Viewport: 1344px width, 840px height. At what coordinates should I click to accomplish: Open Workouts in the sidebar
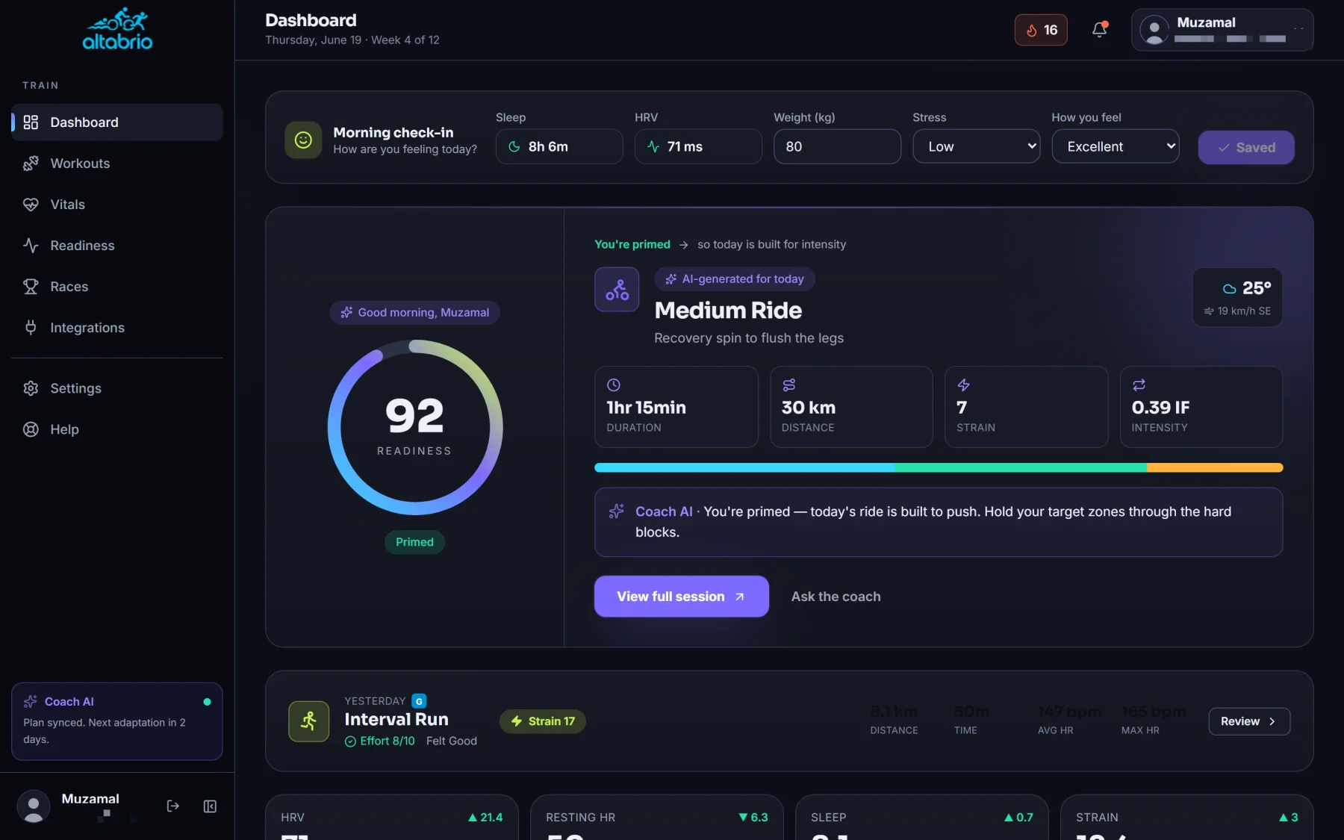117,164
